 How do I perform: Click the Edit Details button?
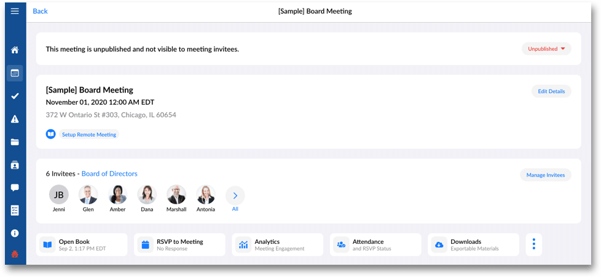(551, 91)
